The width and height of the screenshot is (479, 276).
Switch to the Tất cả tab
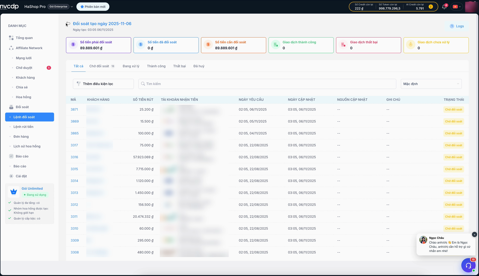(78, 66)
